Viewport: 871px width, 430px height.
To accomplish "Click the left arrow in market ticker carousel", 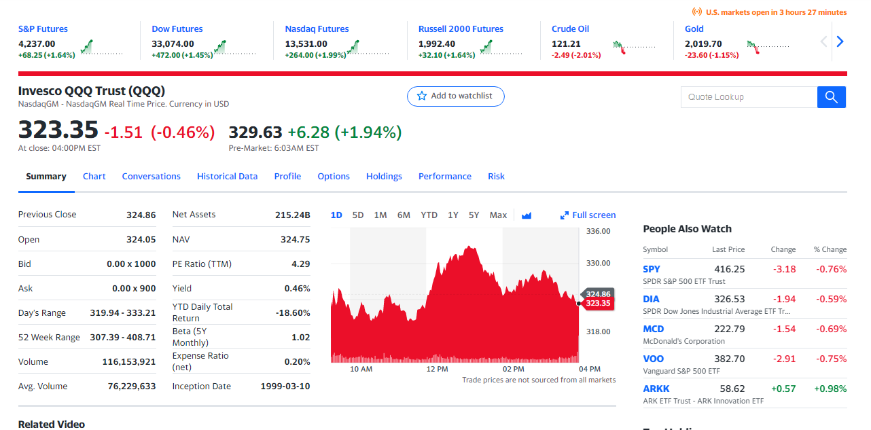I will click(x=824, y=41).
